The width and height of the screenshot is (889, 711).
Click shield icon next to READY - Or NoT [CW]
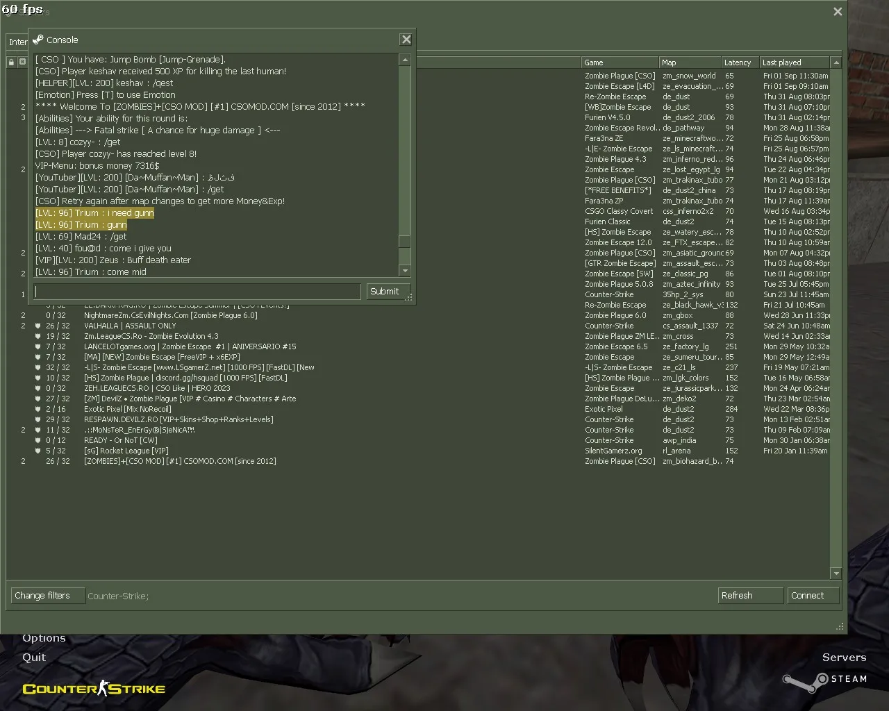point(38,440)
